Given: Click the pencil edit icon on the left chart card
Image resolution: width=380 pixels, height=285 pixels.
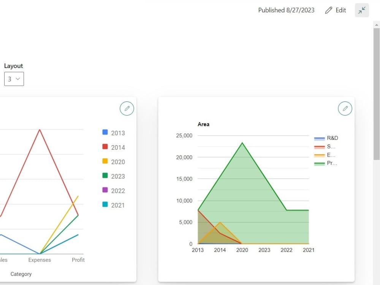Looking at the screenshot, I should 127,108.
